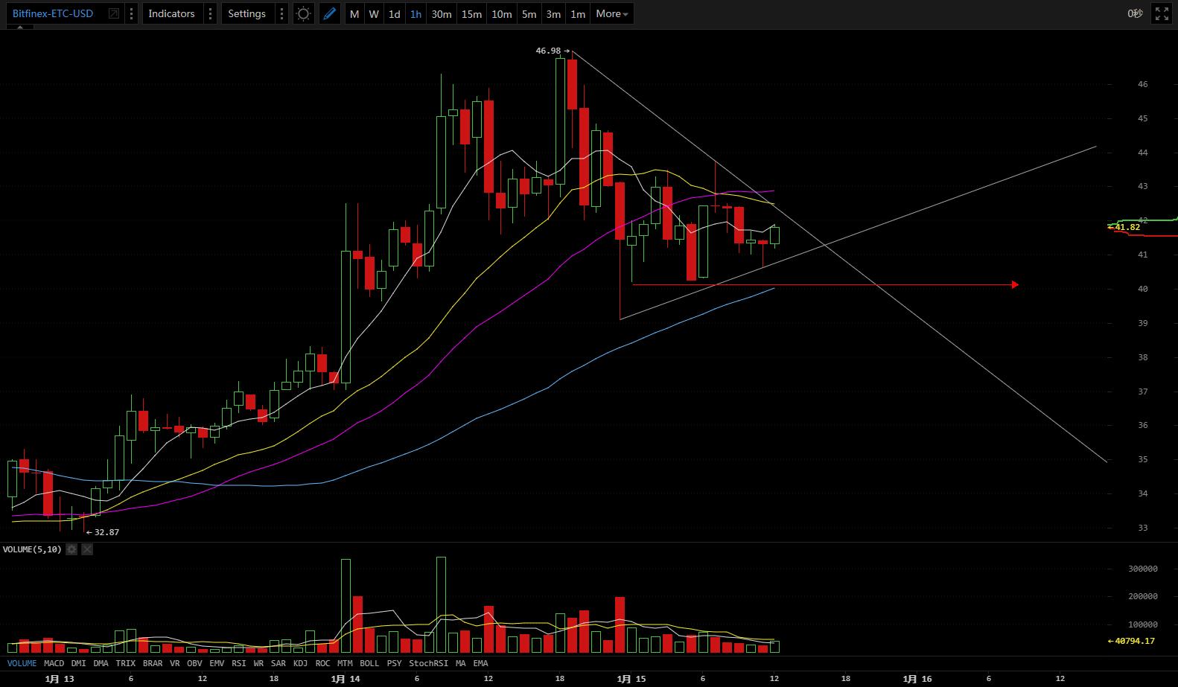This screenshot has width=1178, height=687.
Task: Click the 46.98 high price label
Action: coord(549,51)
